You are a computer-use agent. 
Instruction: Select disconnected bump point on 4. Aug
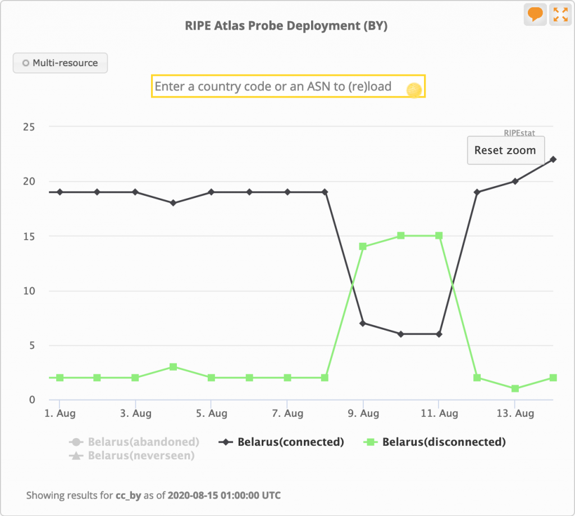(173, 367)
